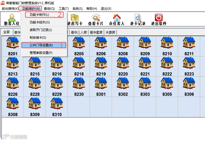Image resolution: width=205 pixels, height=141 pixels.
Task: Select room 8301 house icon
Action: pyautogui.click(x=101, y=83)
